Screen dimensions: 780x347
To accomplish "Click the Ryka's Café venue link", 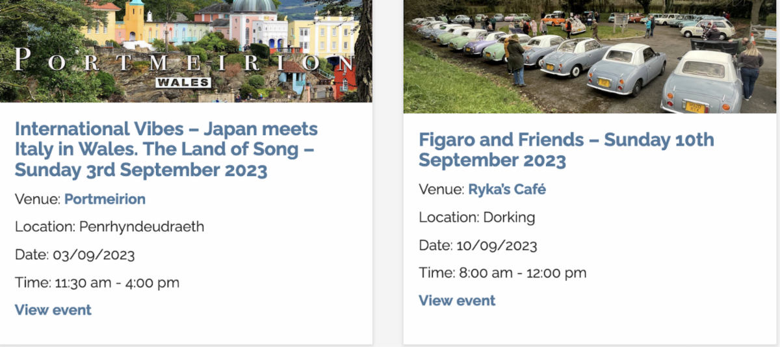I will 507,190.
